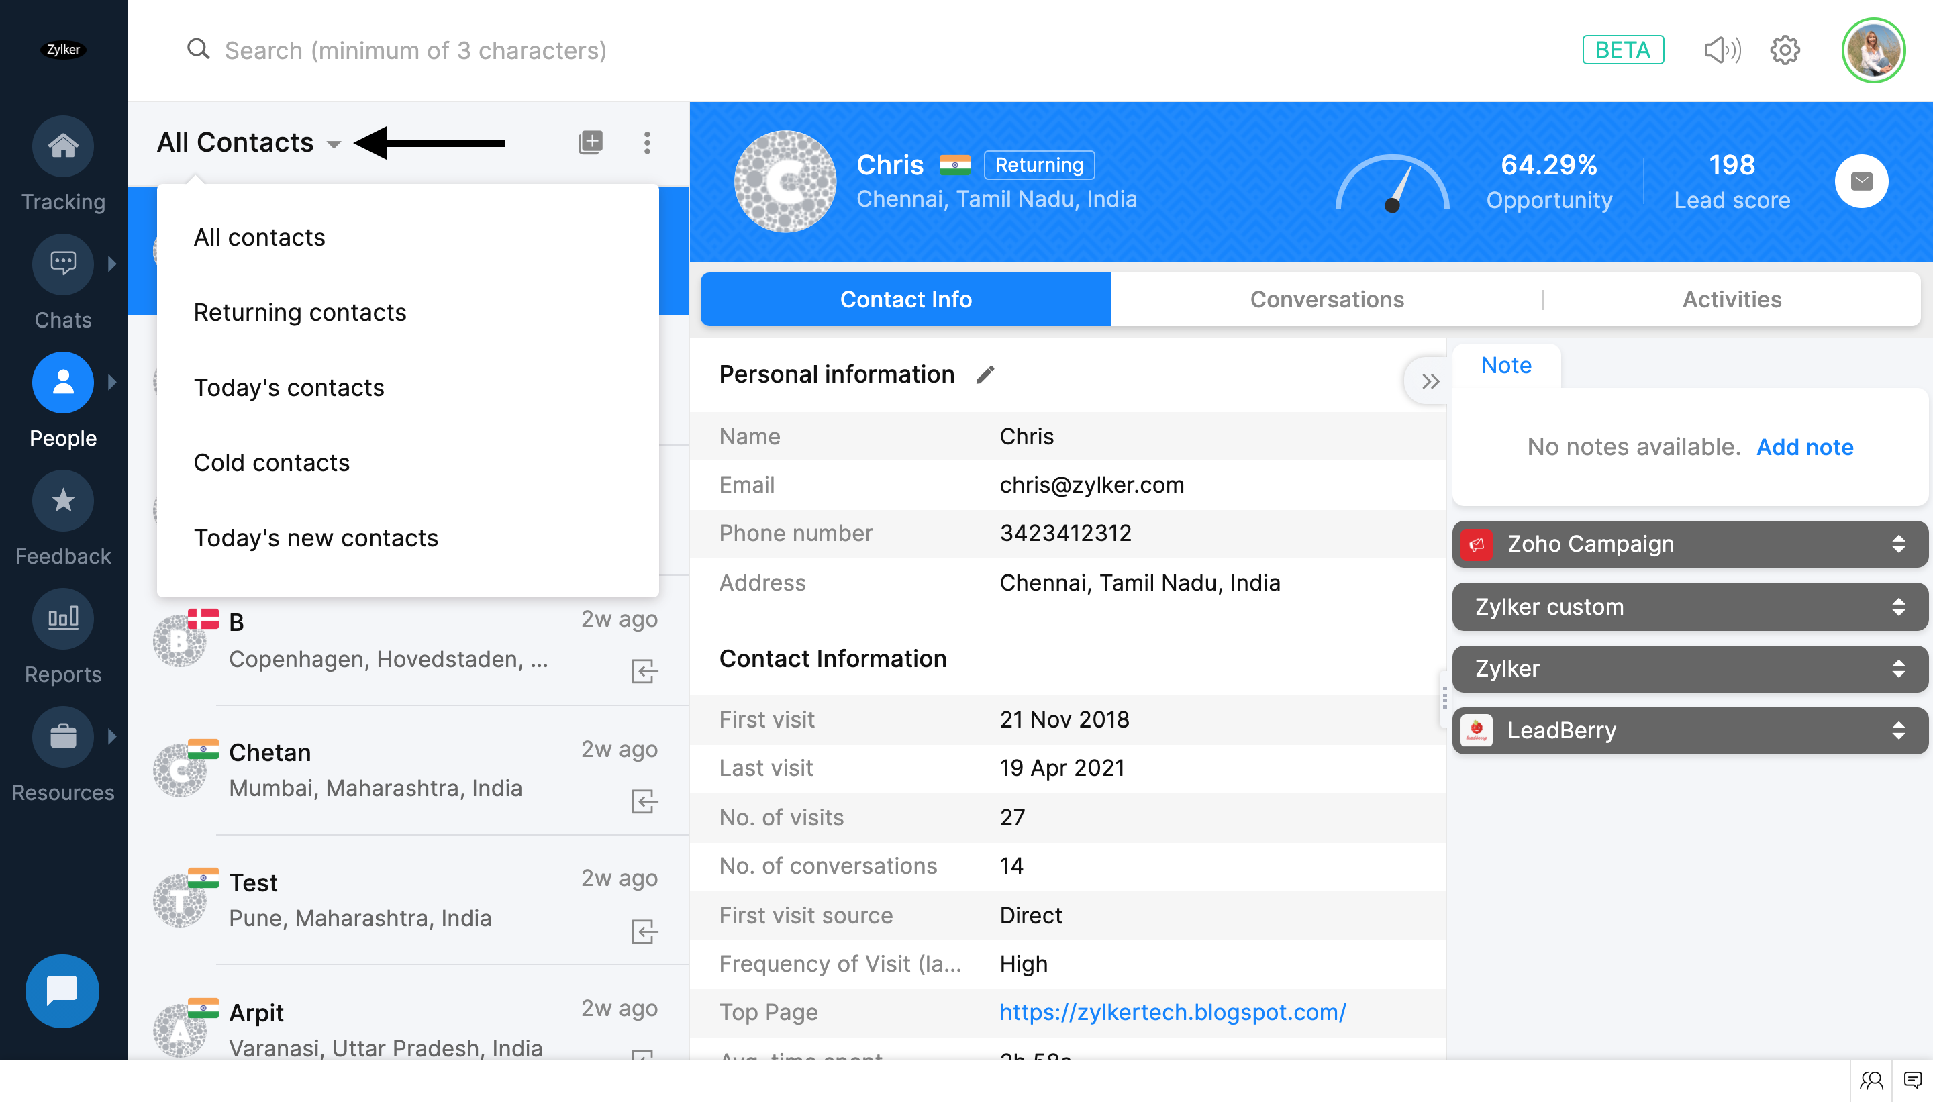This screenshot has width=1933, height=1102.
Task: Open the Chats sidebar icon
Action: tap(63, 264)
